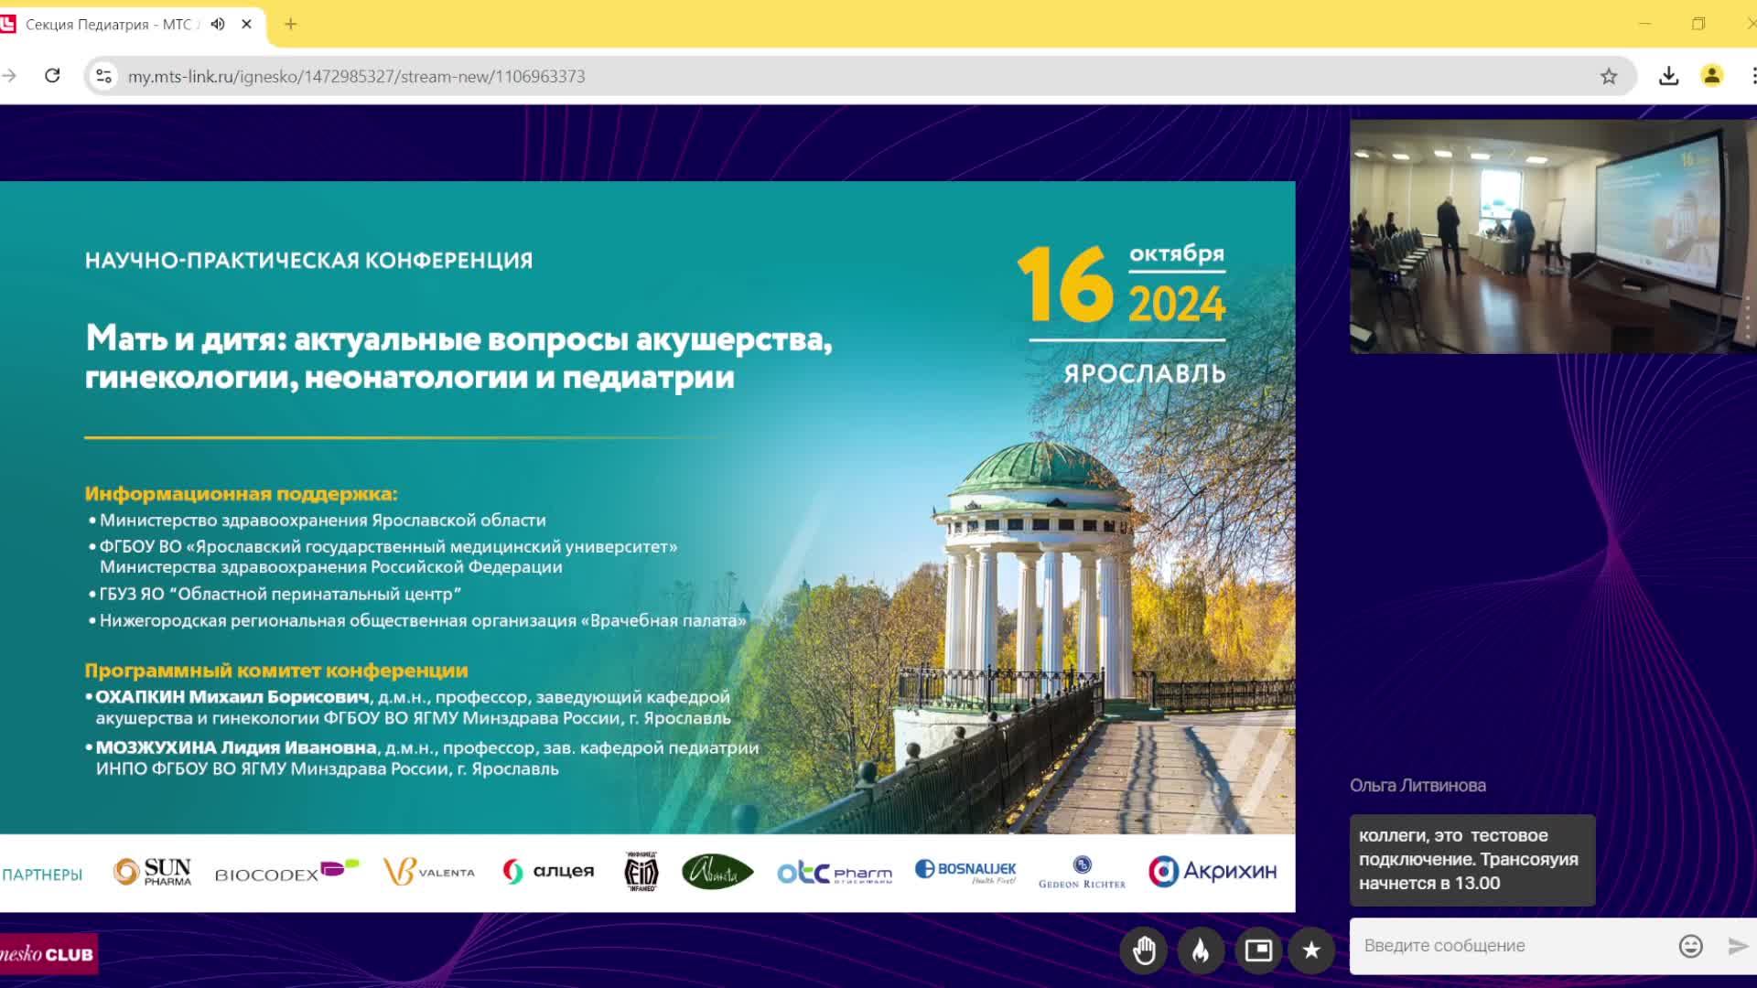
Task: Click the page reload icon
Action: 50,77
